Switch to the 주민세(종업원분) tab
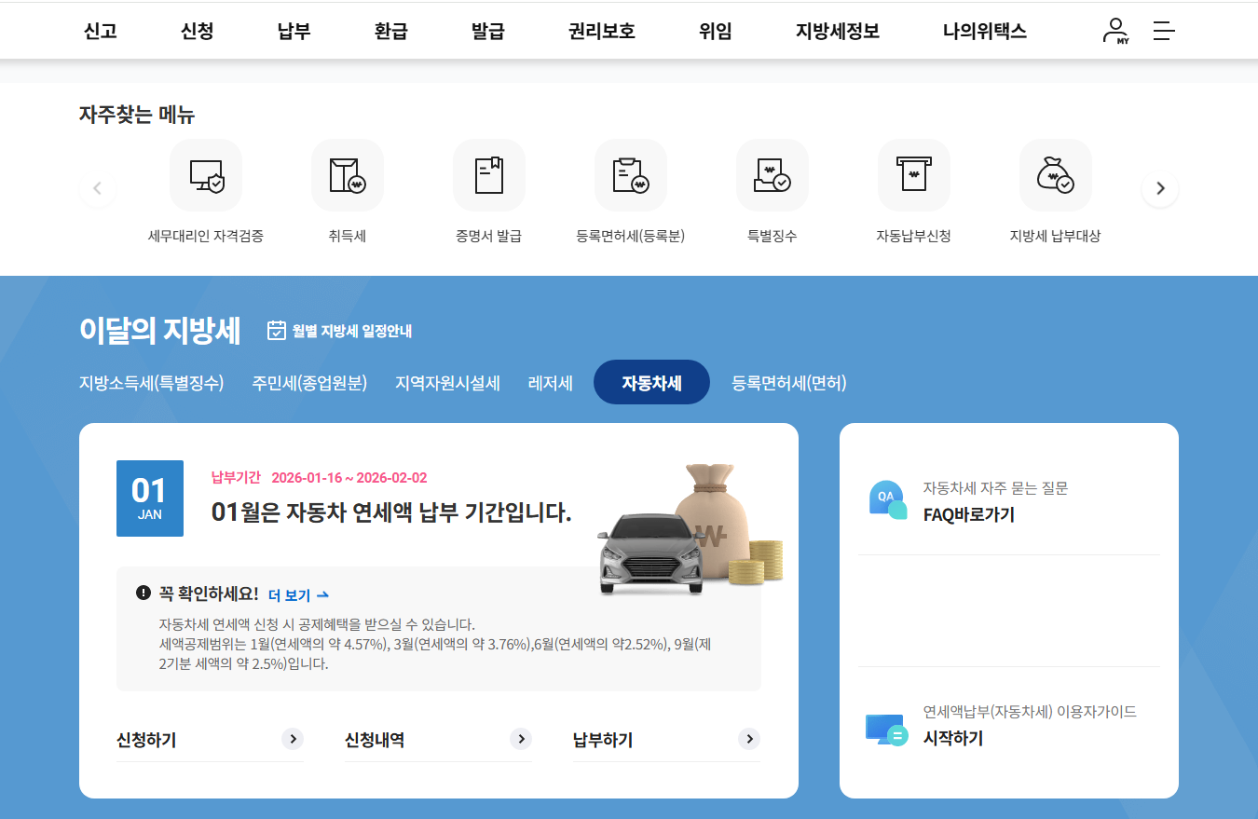This screenshot has width=1258, height=819. pyautogui.click(x=309, y=383)
